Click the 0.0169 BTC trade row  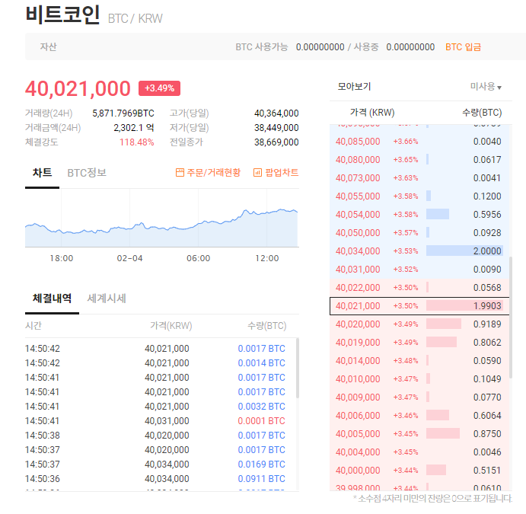click(161, 464)
